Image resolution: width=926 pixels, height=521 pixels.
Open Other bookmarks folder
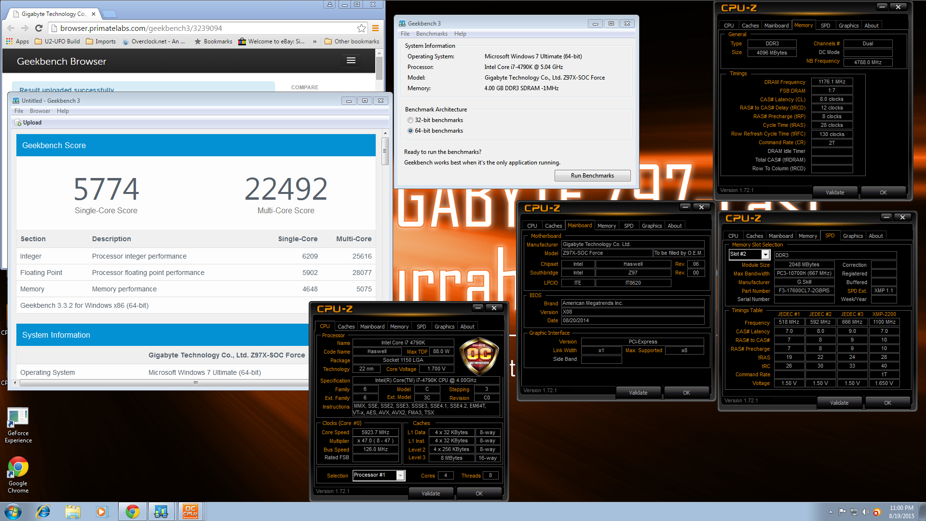(x=352, y=41)
